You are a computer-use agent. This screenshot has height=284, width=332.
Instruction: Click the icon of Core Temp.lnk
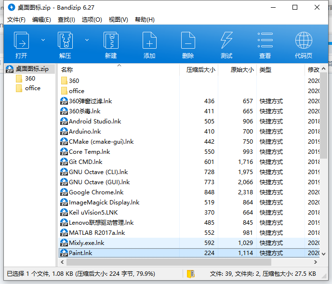coord(64,152)
